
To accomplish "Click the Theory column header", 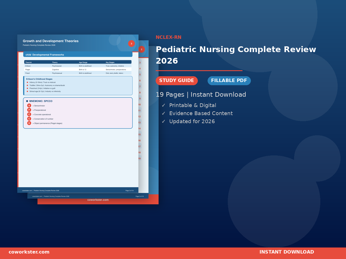I will (55, 62).
